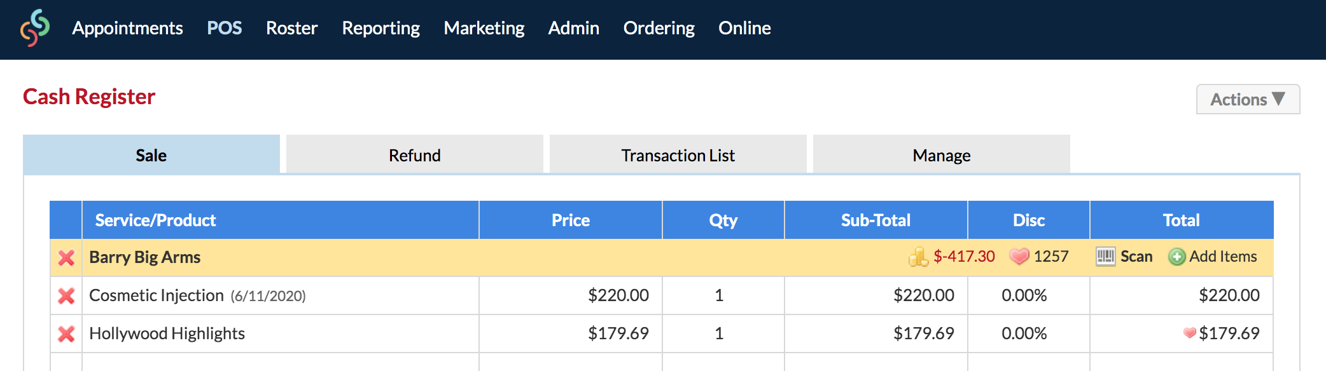Click the app logo icon
1326x371 pixels.
pyautogui.click(x=35, y=28)
